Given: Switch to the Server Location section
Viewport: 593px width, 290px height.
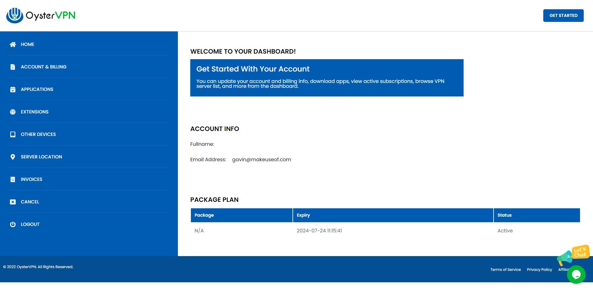Looking at the screenshot, I should point(41,157).
